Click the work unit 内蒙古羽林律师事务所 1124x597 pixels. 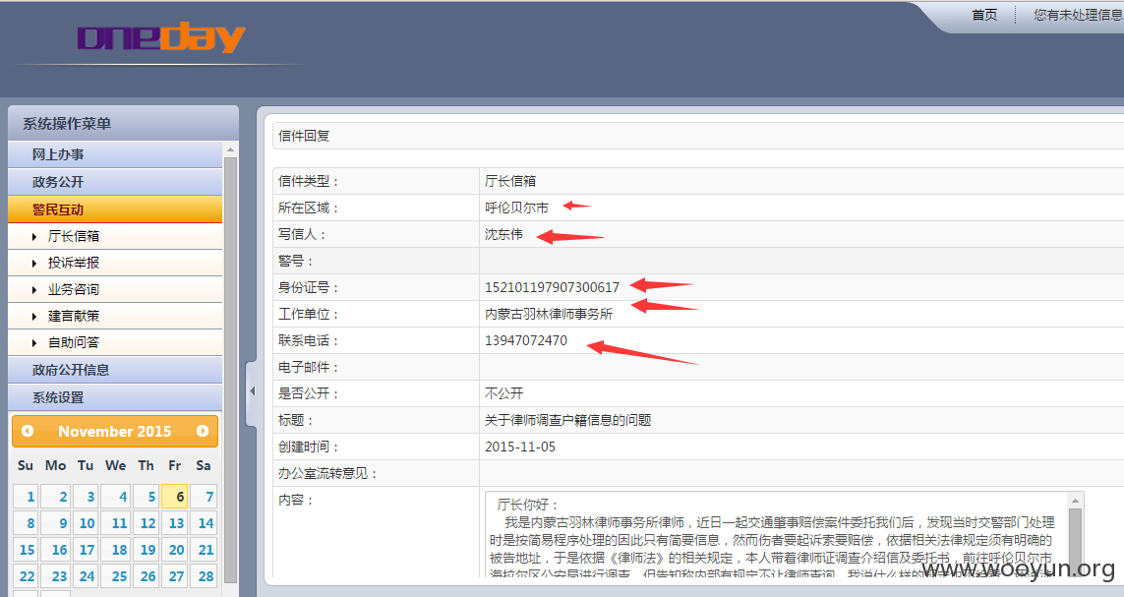(x=549, y=314)
